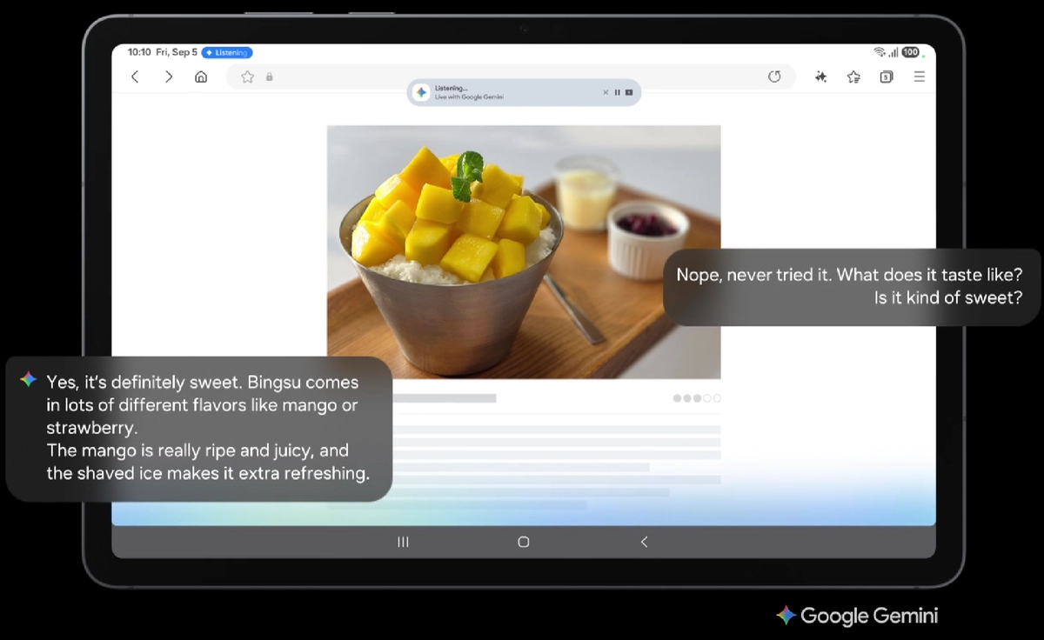Go back to the previous page

[x=135, y=77]
